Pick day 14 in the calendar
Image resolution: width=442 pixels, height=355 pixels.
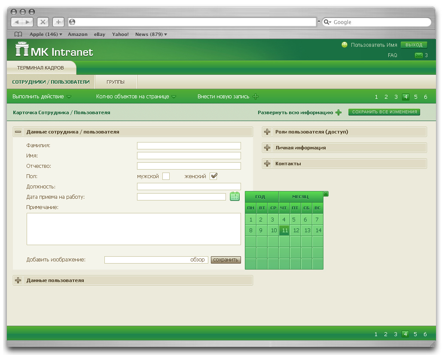coord(318,230)
